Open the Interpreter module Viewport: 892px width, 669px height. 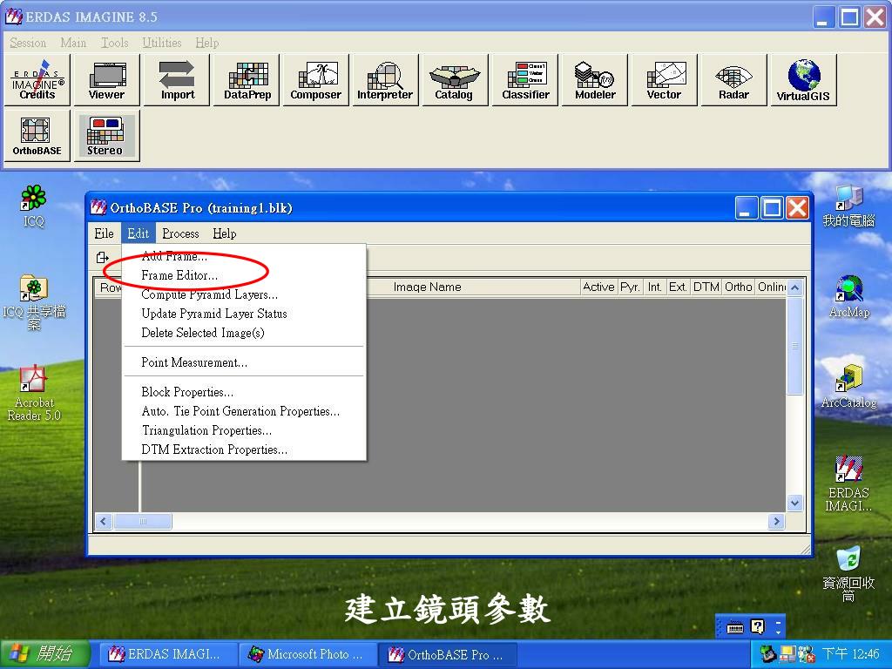(x=385, y=80)
